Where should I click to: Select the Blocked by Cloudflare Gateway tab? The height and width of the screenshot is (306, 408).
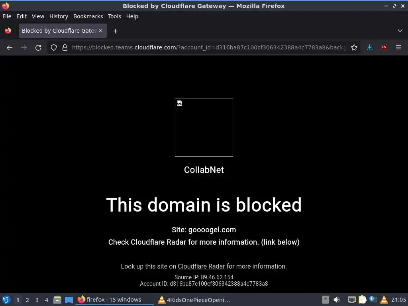coord(63,31)
